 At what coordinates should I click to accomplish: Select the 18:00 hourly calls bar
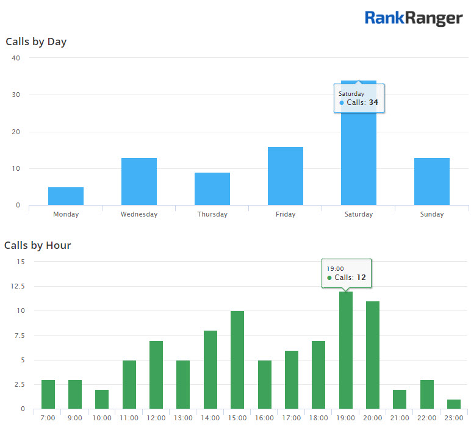point(318,375)
